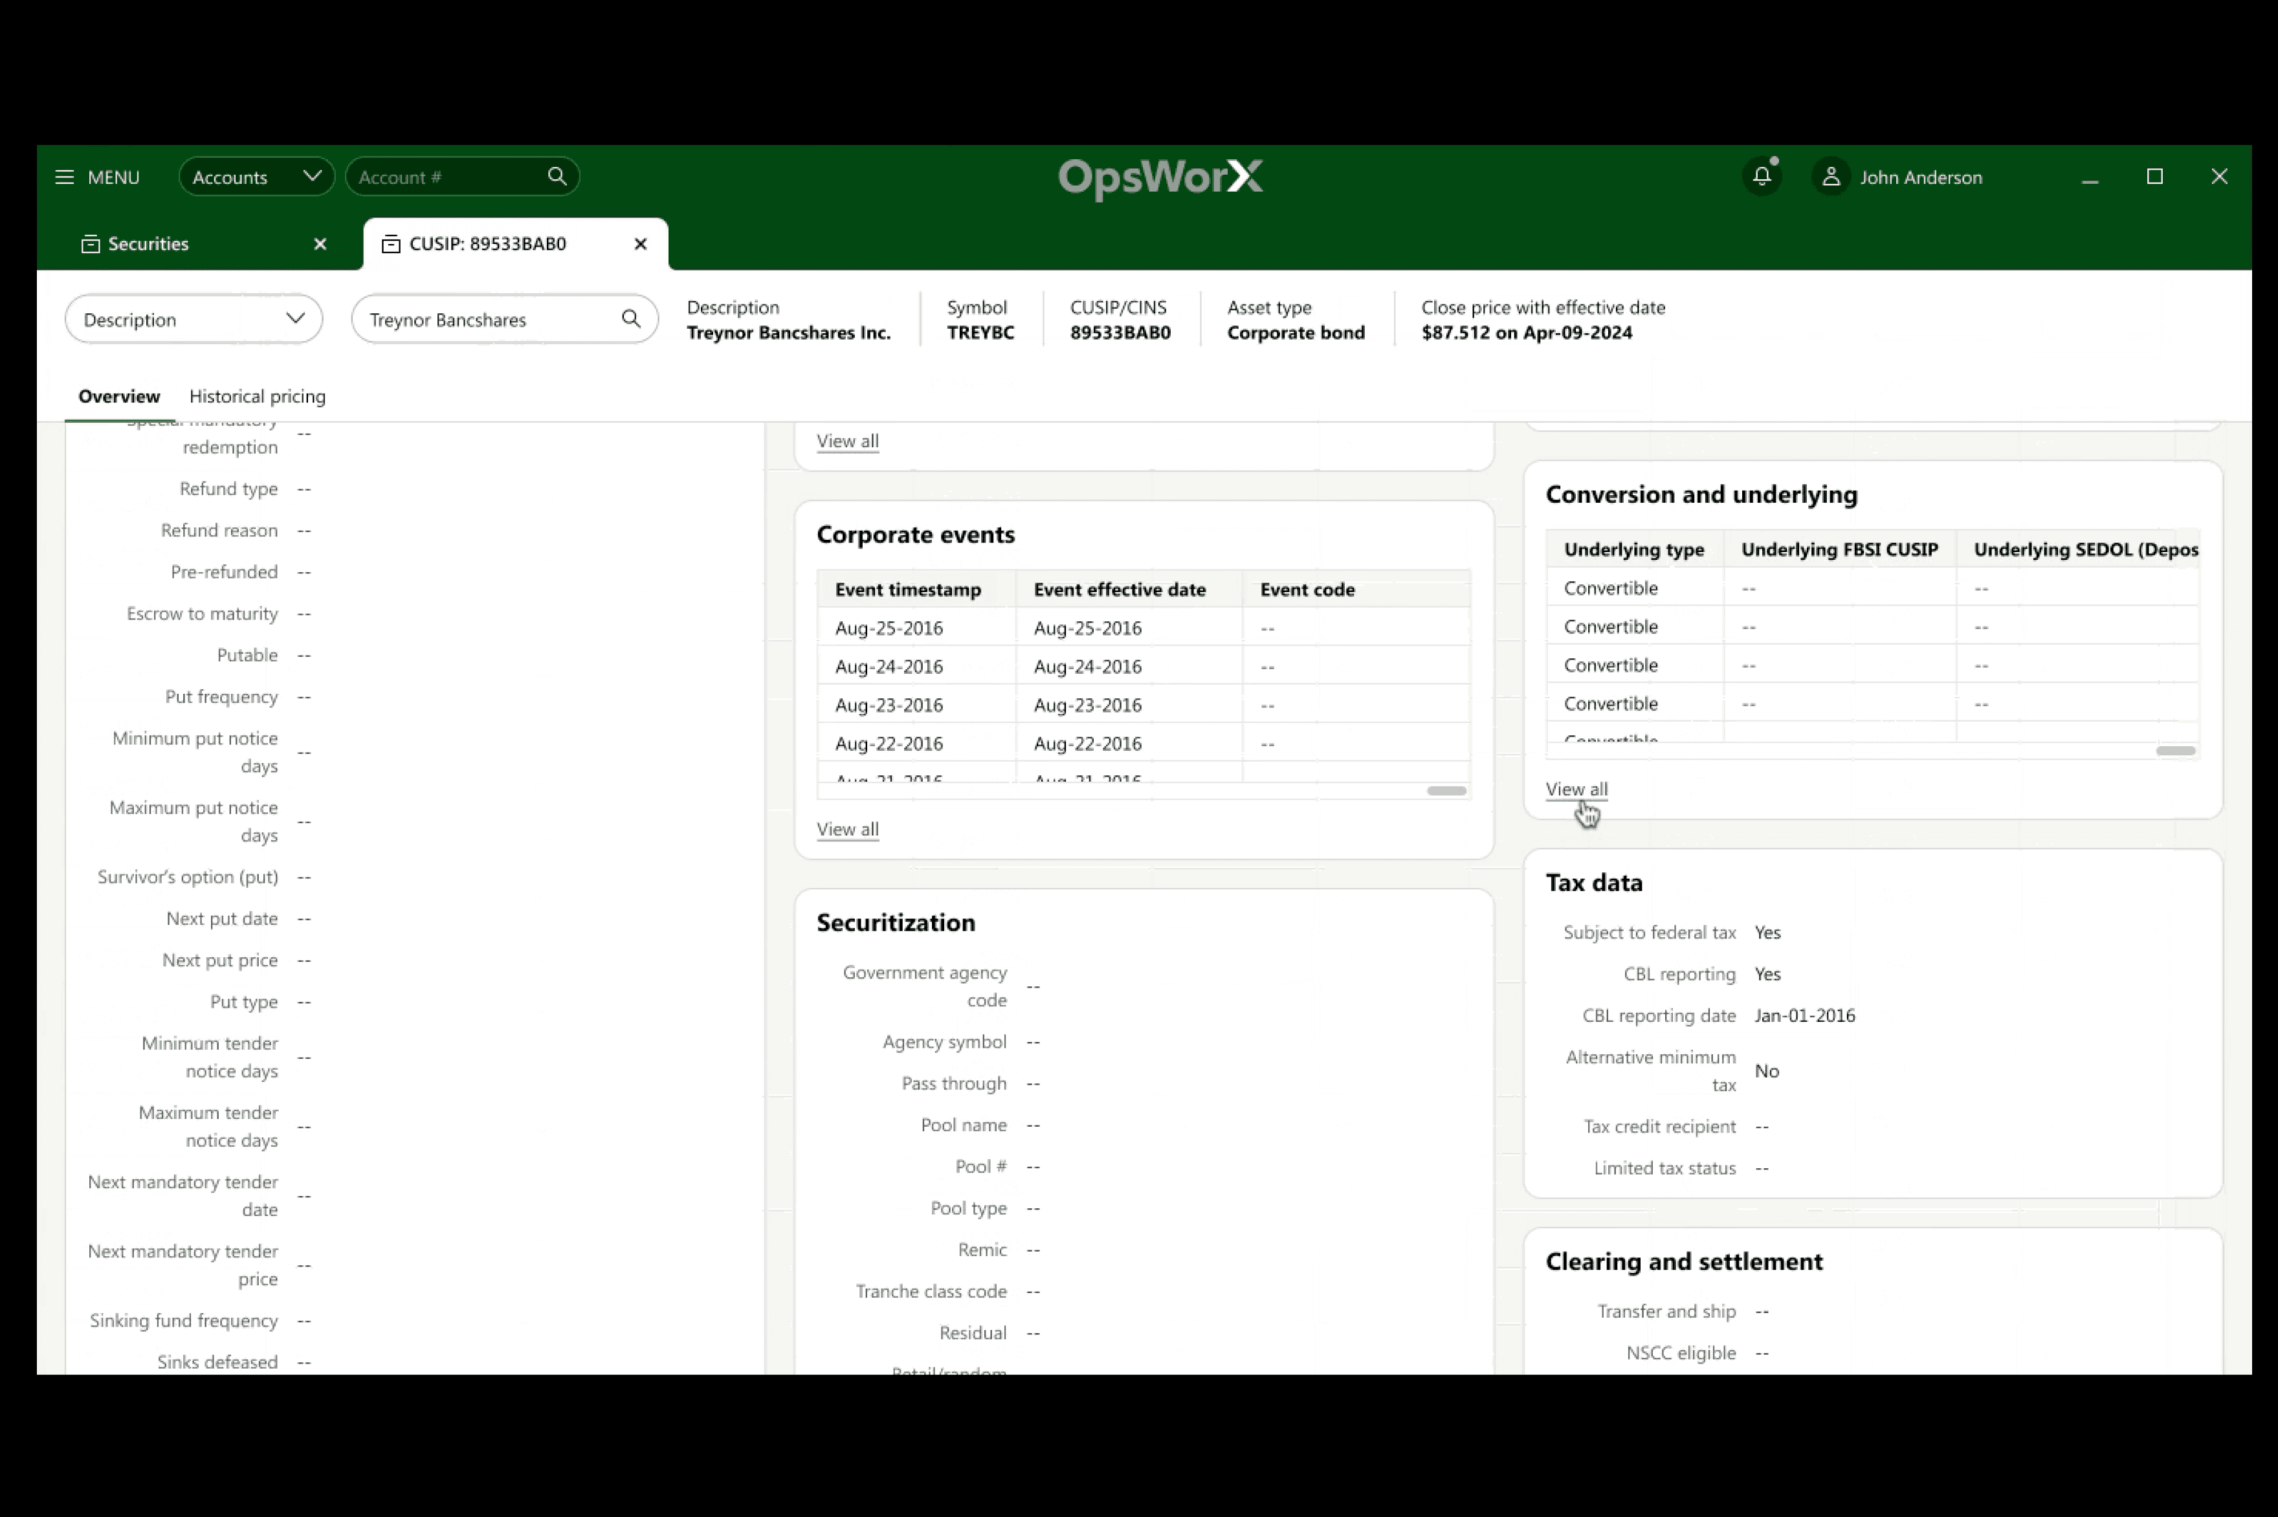Click the Securities tab icon
The height and width of the screenshot is (1517, 2278).
[x=91, y=244]
